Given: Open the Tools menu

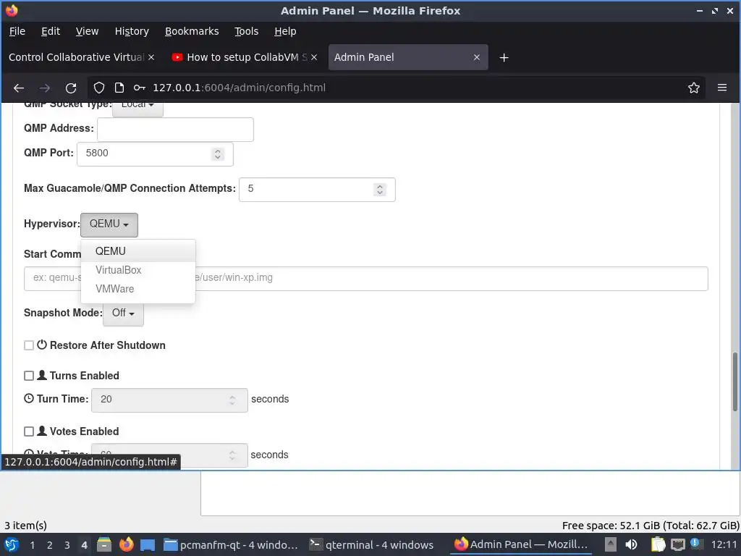Looking at the screenshot, I should pyautogui.click(x=246, y=31).
